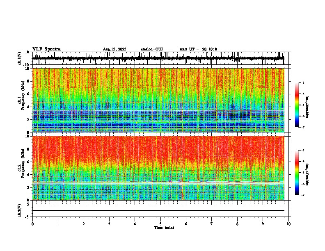Click the log(PSD) units label beside ch.2 colorbar
Viewport: 325px width, 251px height.
click(x=307, y=174)
